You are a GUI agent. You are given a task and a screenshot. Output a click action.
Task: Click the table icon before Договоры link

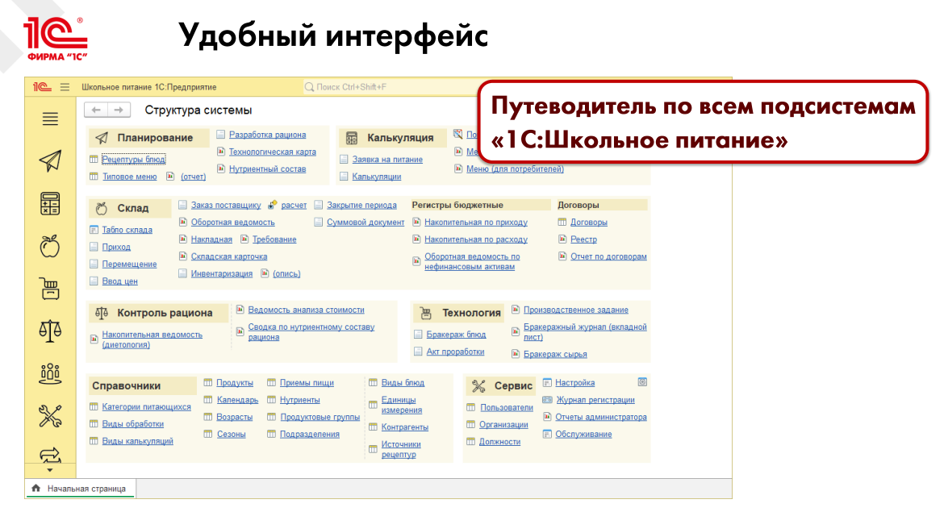tap(562, 222)
